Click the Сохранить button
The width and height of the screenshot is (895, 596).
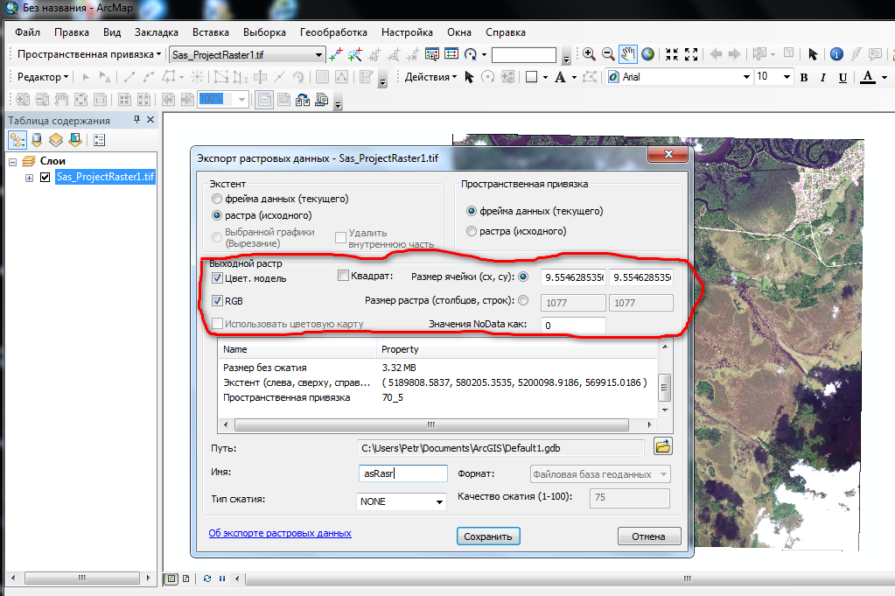click(x=488, y=536)
